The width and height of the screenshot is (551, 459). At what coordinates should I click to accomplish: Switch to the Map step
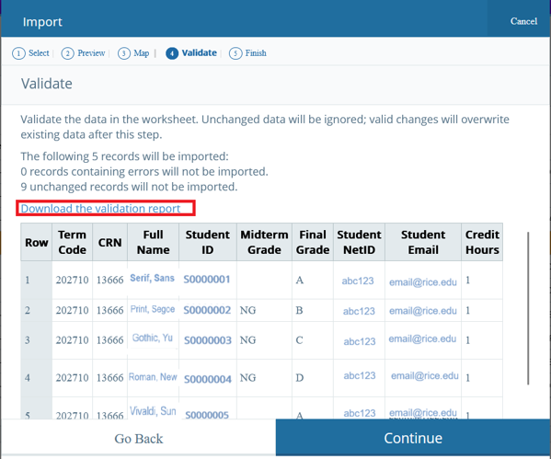(x=133, y=53)
